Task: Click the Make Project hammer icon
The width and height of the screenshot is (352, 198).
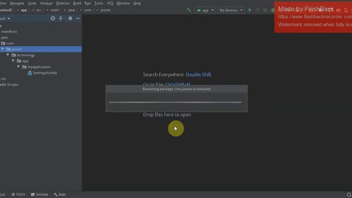Action: [189, 10]
